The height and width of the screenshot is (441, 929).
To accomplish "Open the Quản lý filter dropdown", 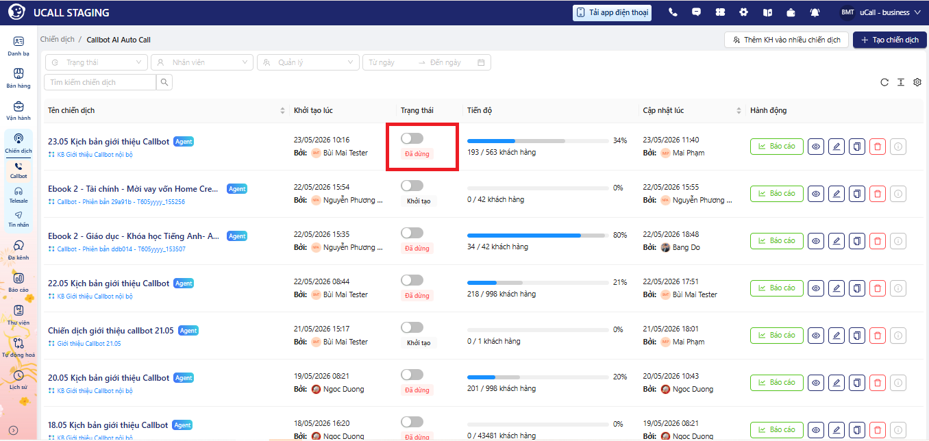I will [x=308, y=62].
